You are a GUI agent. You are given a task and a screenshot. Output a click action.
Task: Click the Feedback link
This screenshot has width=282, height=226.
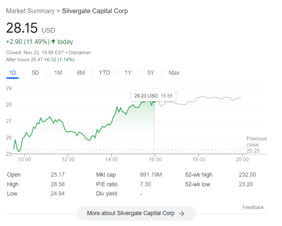253,207
